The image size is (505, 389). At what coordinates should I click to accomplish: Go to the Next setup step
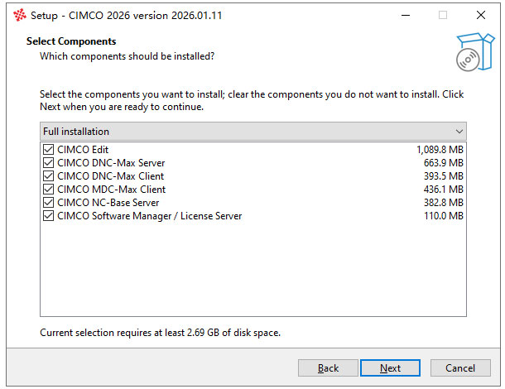click(390, 367)
